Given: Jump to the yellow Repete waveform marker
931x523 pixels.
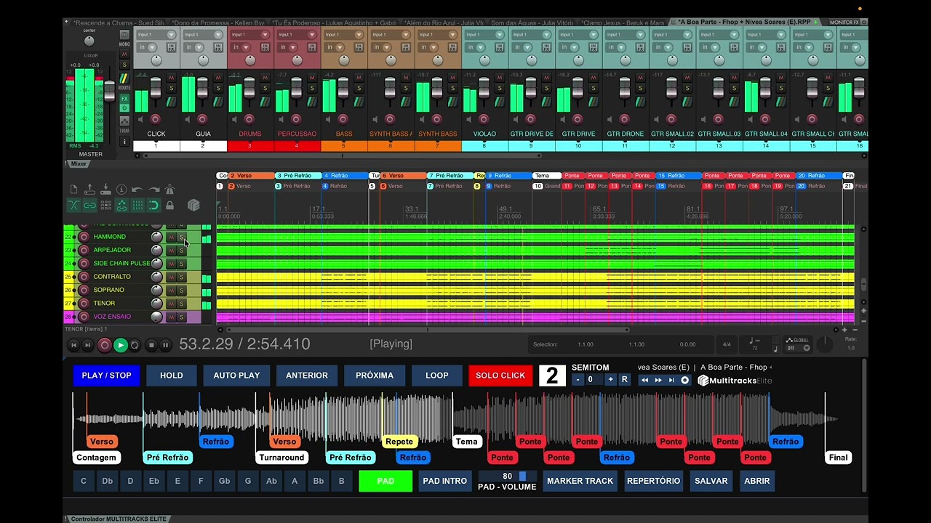Looking at the screenshot, I should point(399,442).
